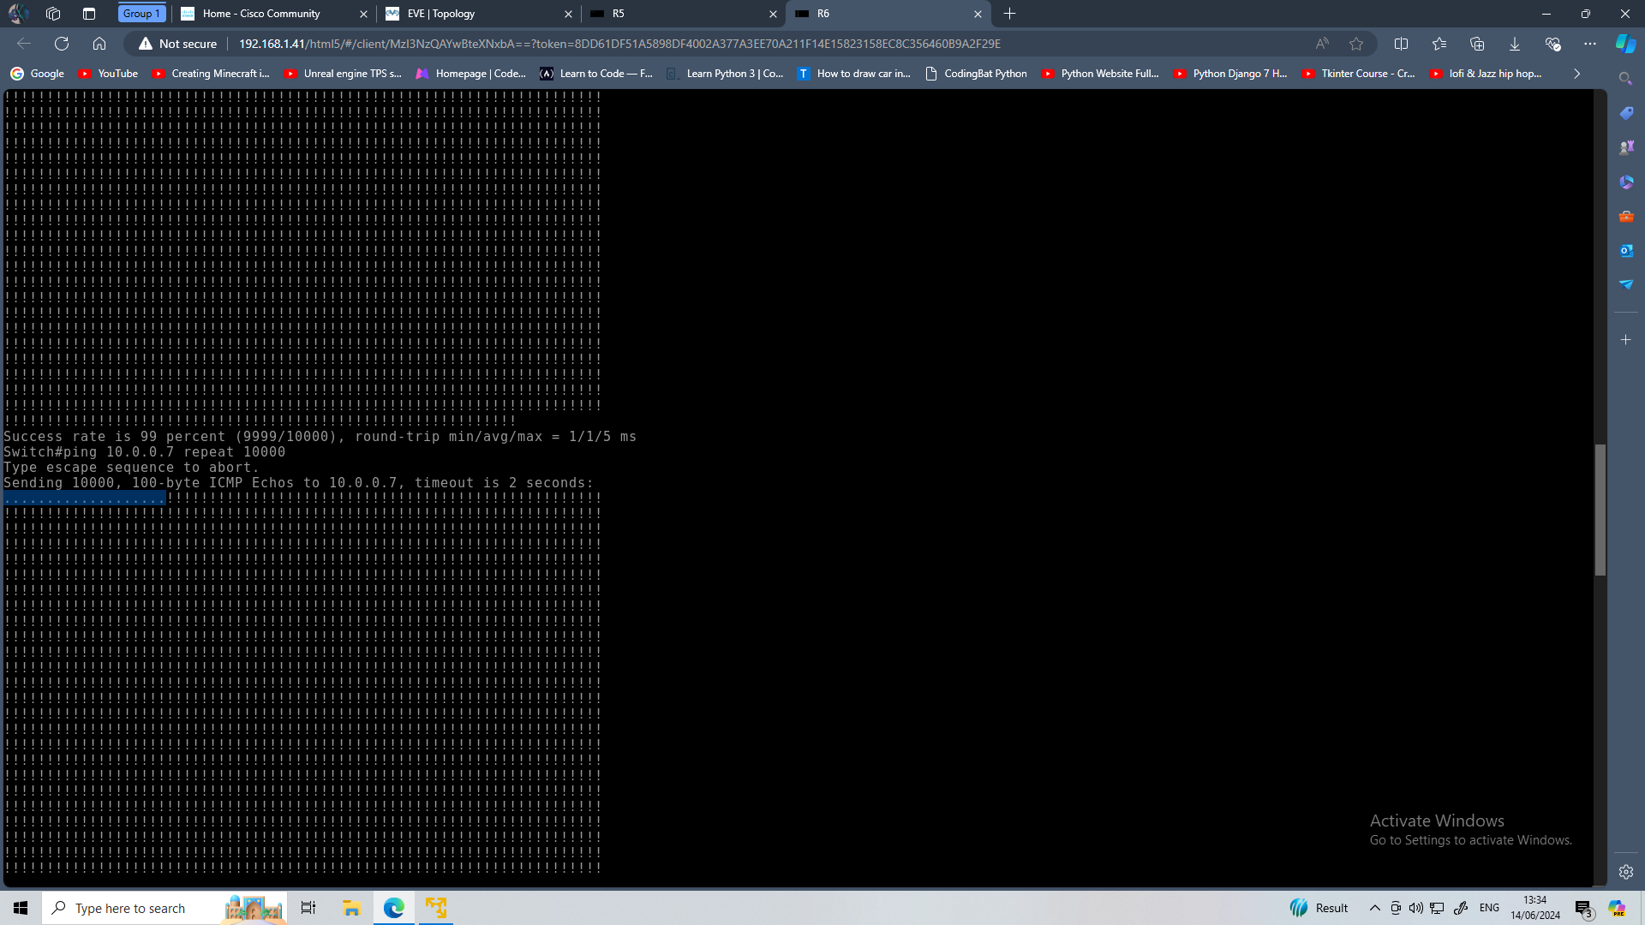Open split screen view icon
The width and height of the screenshot is (1645, 925).
point(1402,44)
